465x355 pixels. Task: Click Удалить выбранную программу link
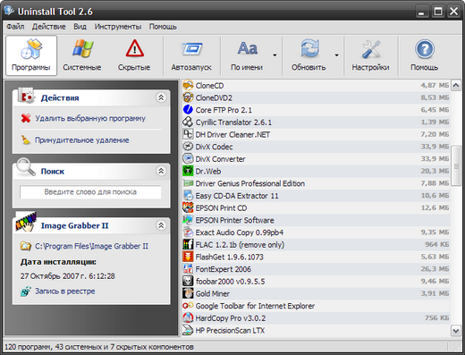pos(90,119)
